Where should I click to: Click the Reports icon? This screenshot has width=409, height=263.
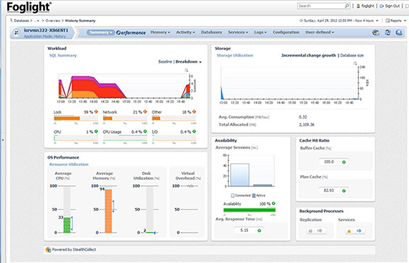point(388,20)
